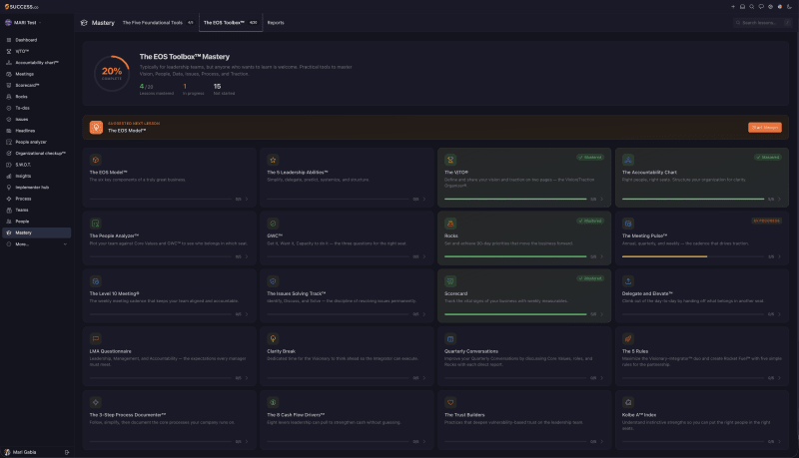Click the Mastered badge on Rocks card

[590, 221]
